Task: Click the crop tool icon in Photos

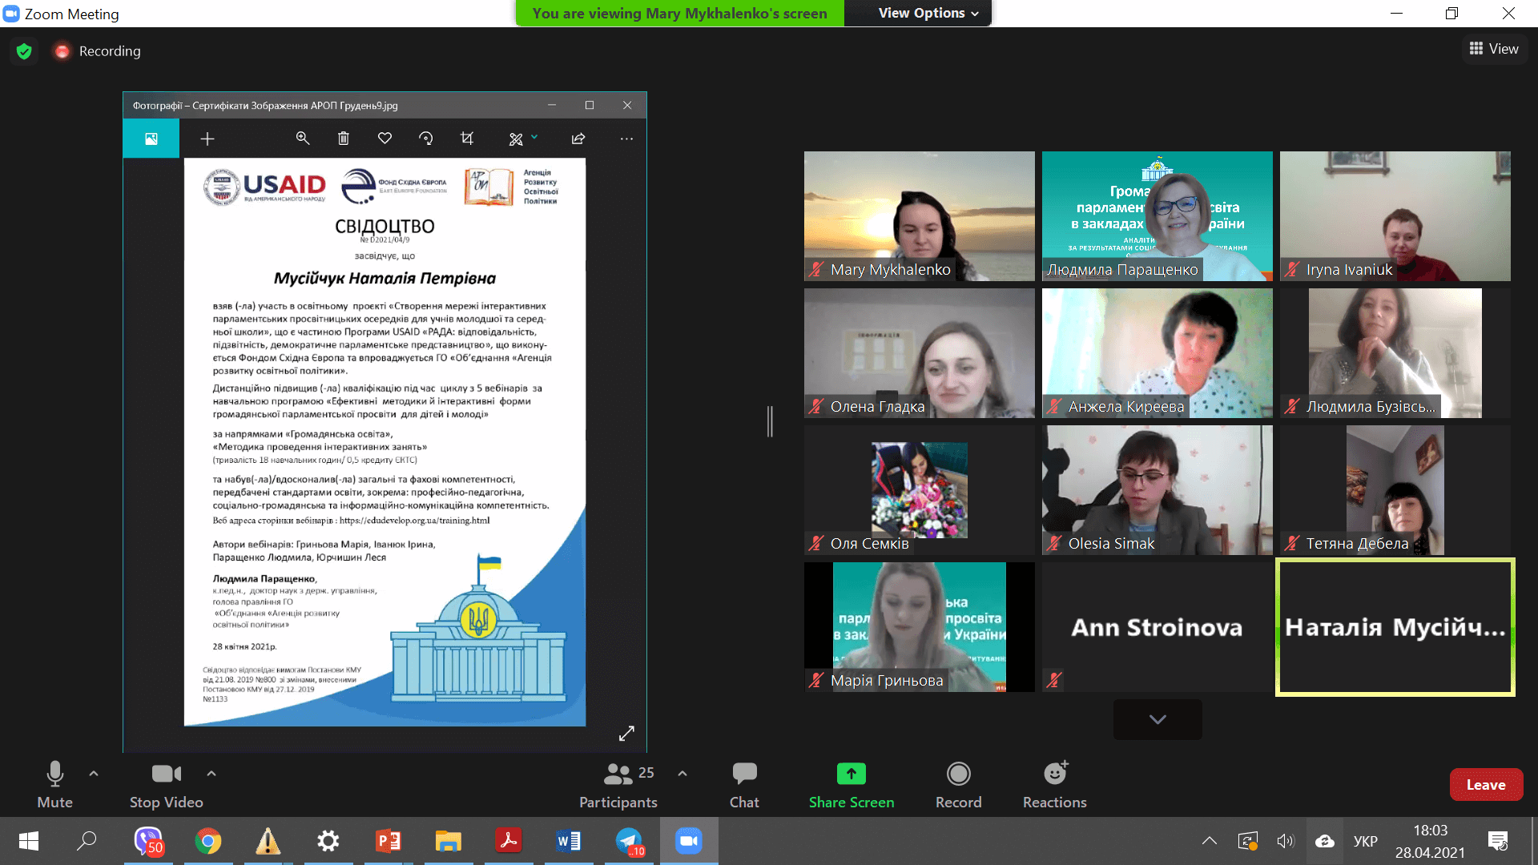Action: point(467,139)
